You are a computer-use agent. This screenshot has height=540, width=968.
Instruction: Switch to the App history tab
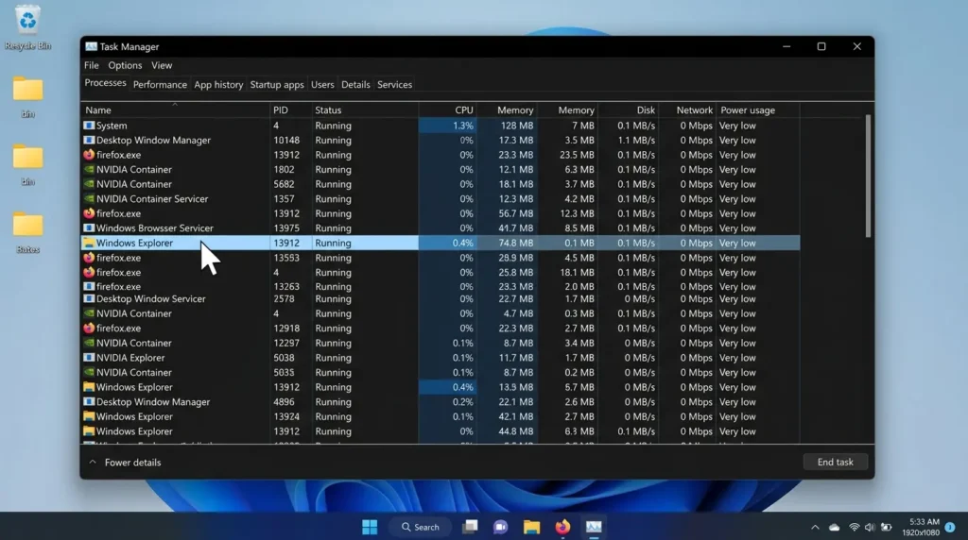pyautogui.click(x=218, y=85)
